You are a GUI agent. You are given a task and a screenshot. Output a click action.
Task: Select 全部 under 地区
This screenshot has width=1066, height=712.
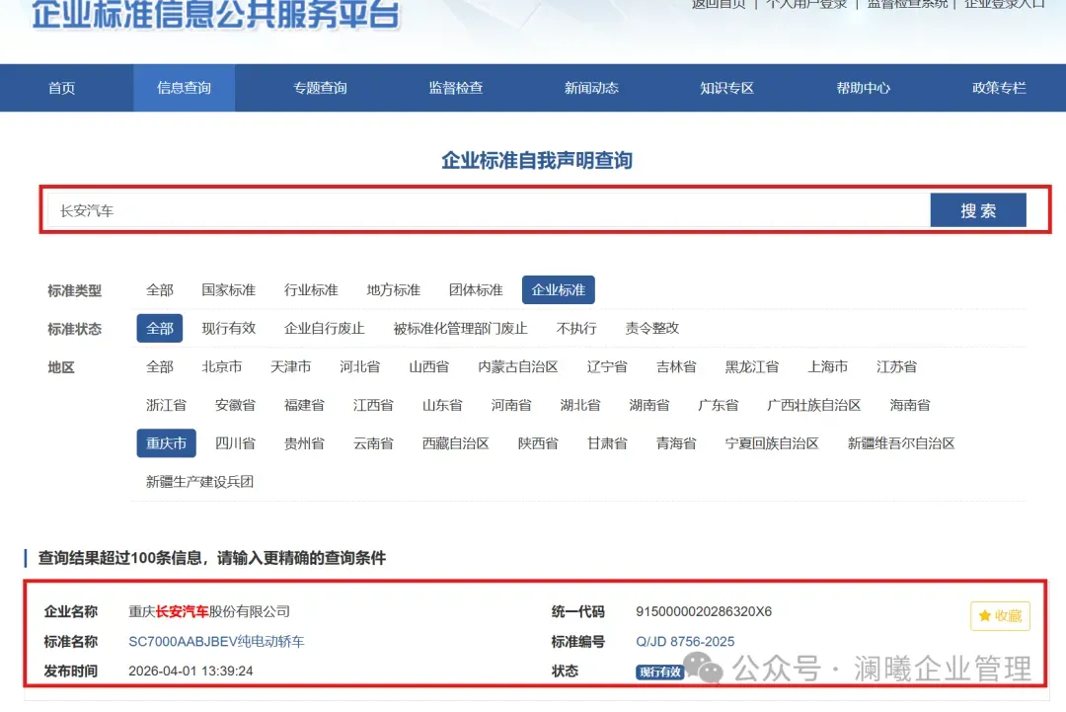(x=160, y=367)
